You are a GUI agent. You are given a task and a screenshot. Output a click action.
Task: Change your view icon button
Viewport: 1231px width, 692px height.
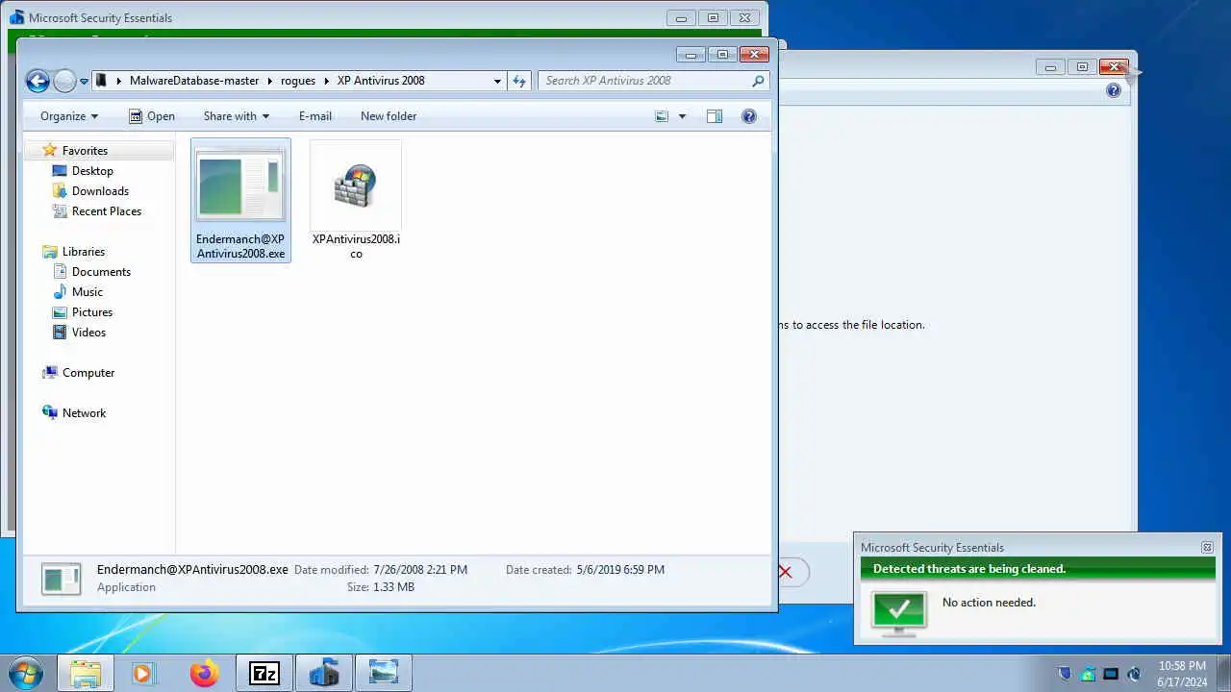(662, 116)
